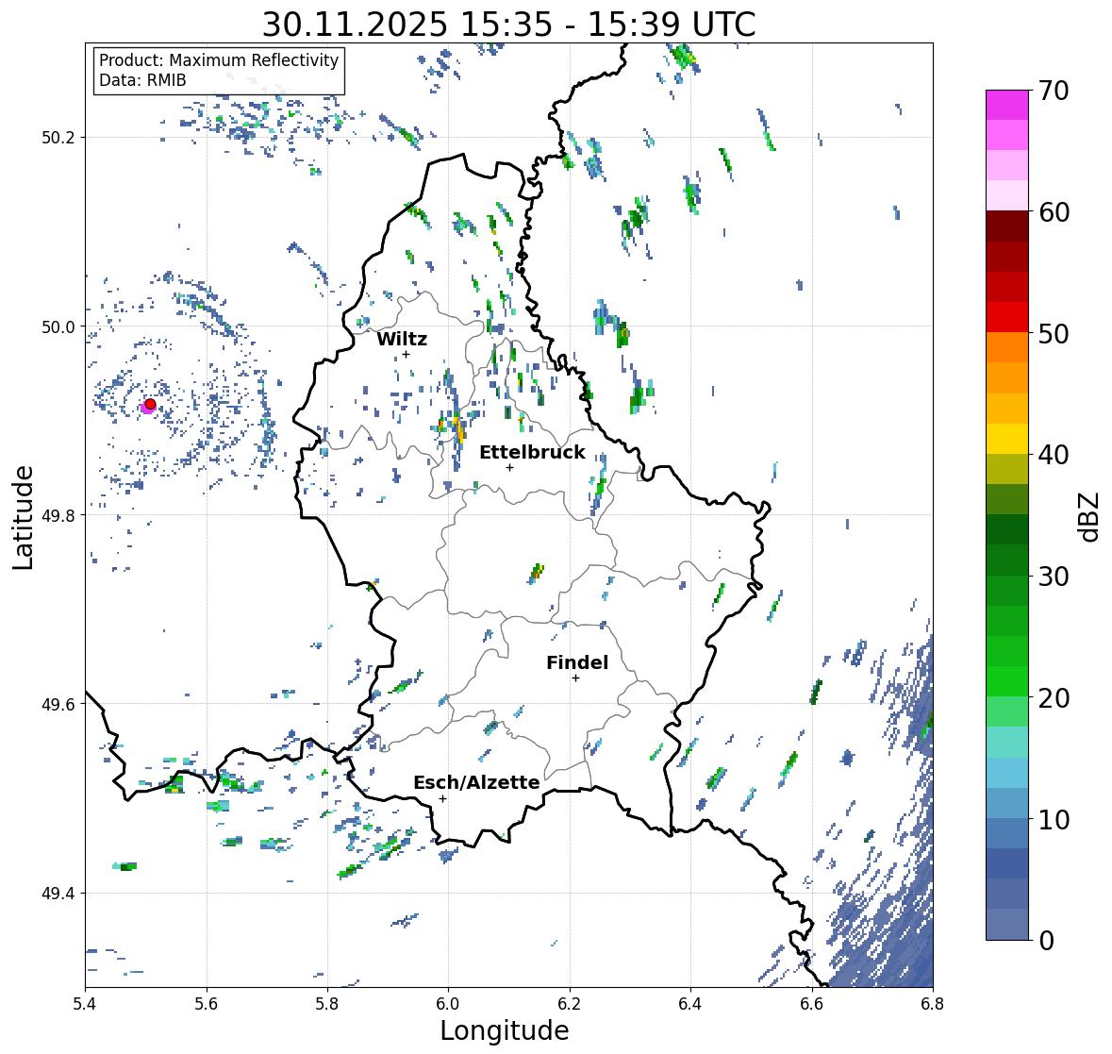Pick the magenta top colorbar swatch
The height and width of the screenshot is (1054, 1112).
tap(1007, 105)
